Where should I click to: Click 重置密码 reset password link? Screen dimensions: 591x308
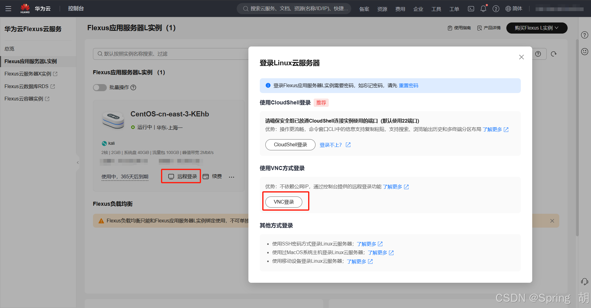(408, 86)
